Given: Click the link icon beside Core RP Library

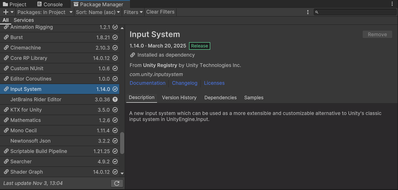Looking at the screenshot, I should [x=6, y=58].
